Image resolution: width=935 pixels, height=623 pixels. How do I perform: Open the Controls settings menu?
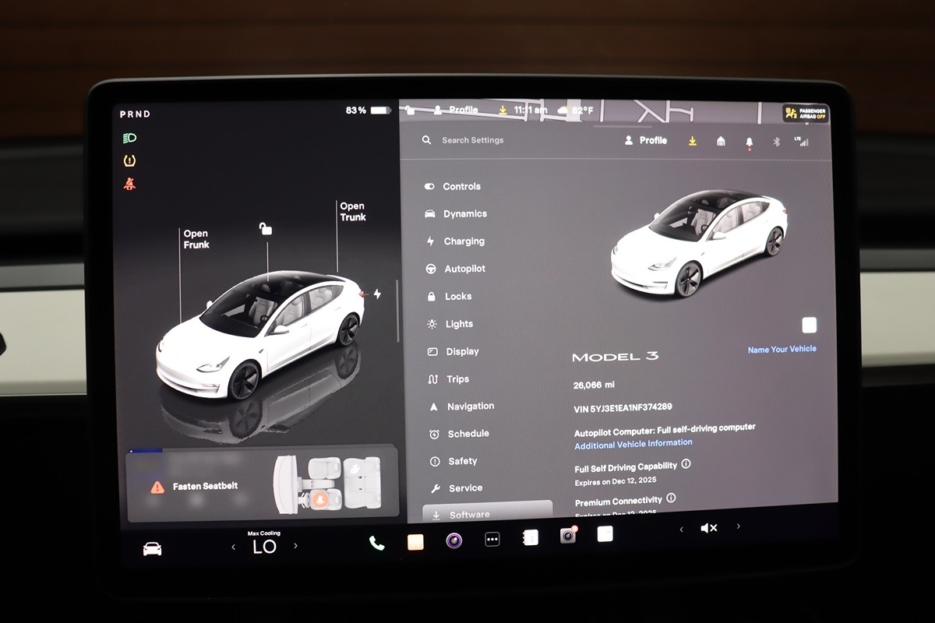pos(453,187)
